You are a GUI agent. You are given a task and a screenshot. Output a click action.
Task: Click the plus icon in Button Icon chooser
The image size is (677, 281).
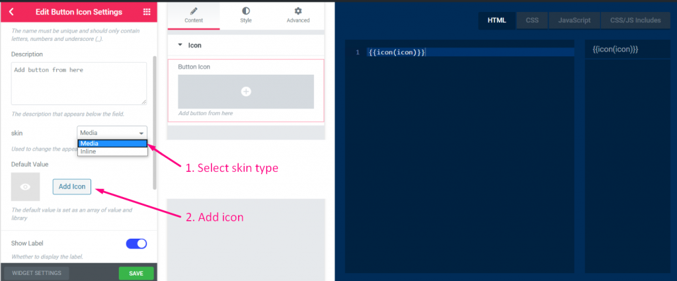tap(246, 91)
